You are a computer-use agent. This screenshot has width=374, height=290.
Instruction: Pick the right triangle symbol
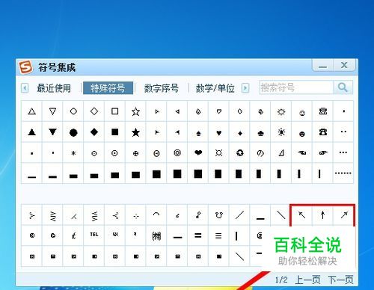281,152
